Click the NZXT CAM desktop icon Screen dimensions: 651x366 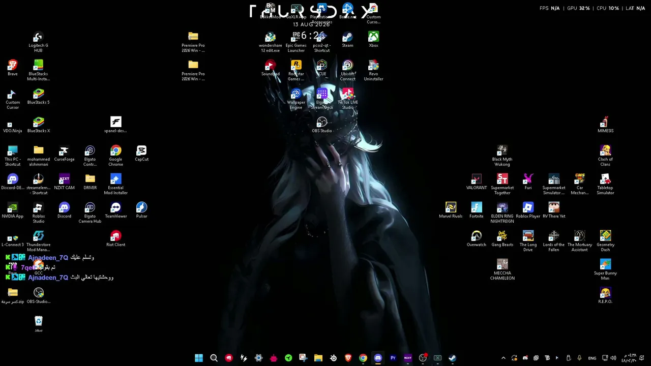coord(64,182)
